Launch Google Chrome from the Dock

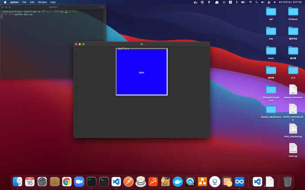coord(67,182)
